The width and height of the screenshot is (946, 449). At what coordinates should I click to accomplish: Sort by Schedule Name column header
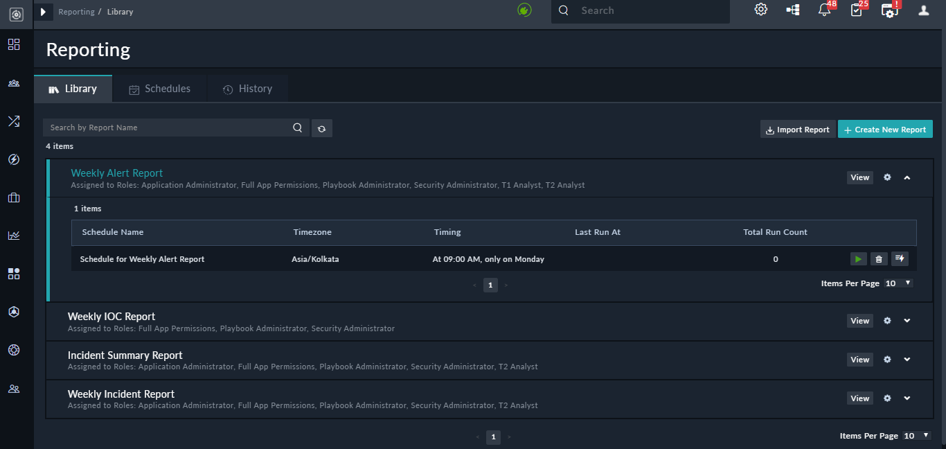click(113, 232)
